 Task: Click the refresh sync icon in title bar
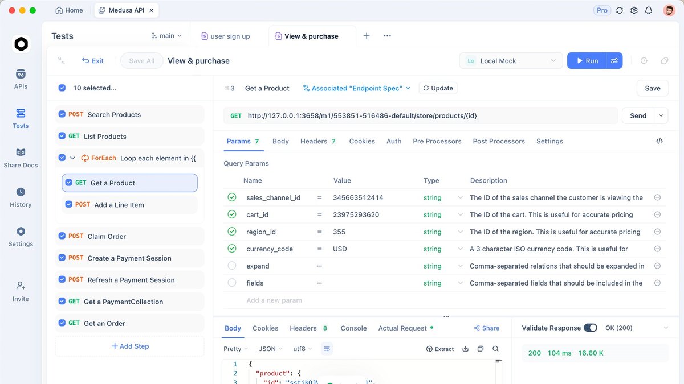pyautogui.click(x=620, y=10)
